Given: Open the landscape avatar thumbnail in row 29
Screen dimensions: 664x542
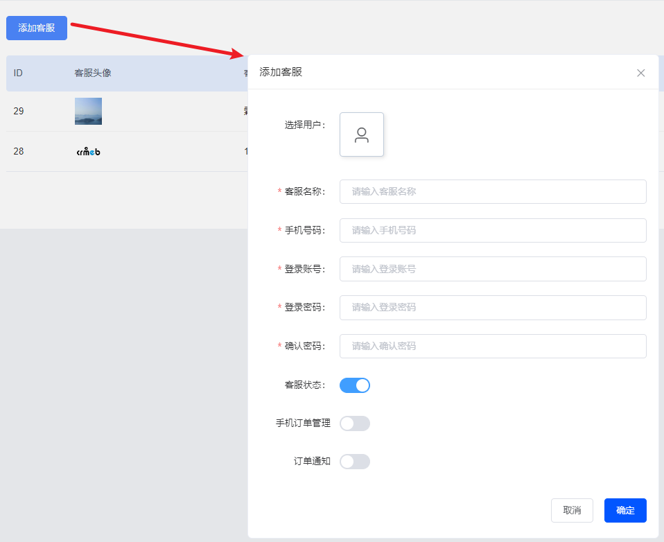Looking at the screenshot, I should 88,111.
